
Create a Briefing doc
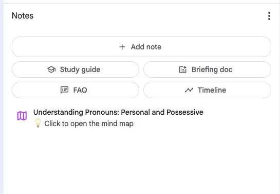coord(207,69)
